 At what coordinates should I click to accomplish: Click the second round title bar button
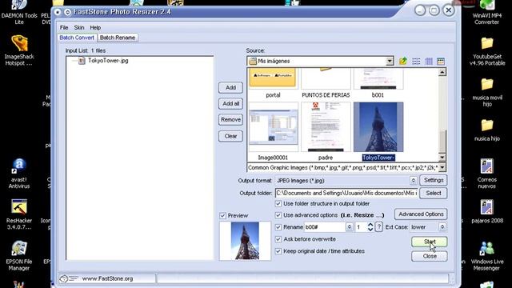point(67,12)
